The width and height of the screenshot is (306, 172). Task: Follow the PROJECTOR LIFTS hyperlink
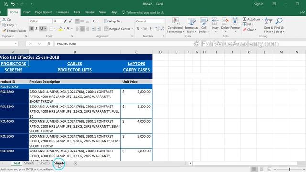click(75, 70)
